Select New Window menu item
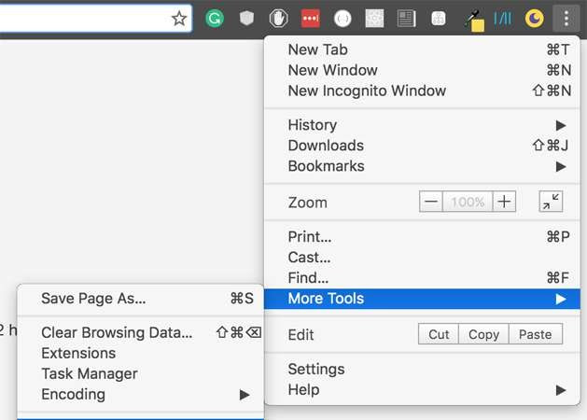The image size is (587, 420). (x=422, y=70)
